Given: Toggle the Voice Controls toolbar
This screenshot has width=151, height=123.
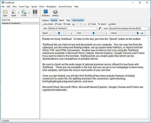Looking at the screenshot, I should (x=78, y=20).
